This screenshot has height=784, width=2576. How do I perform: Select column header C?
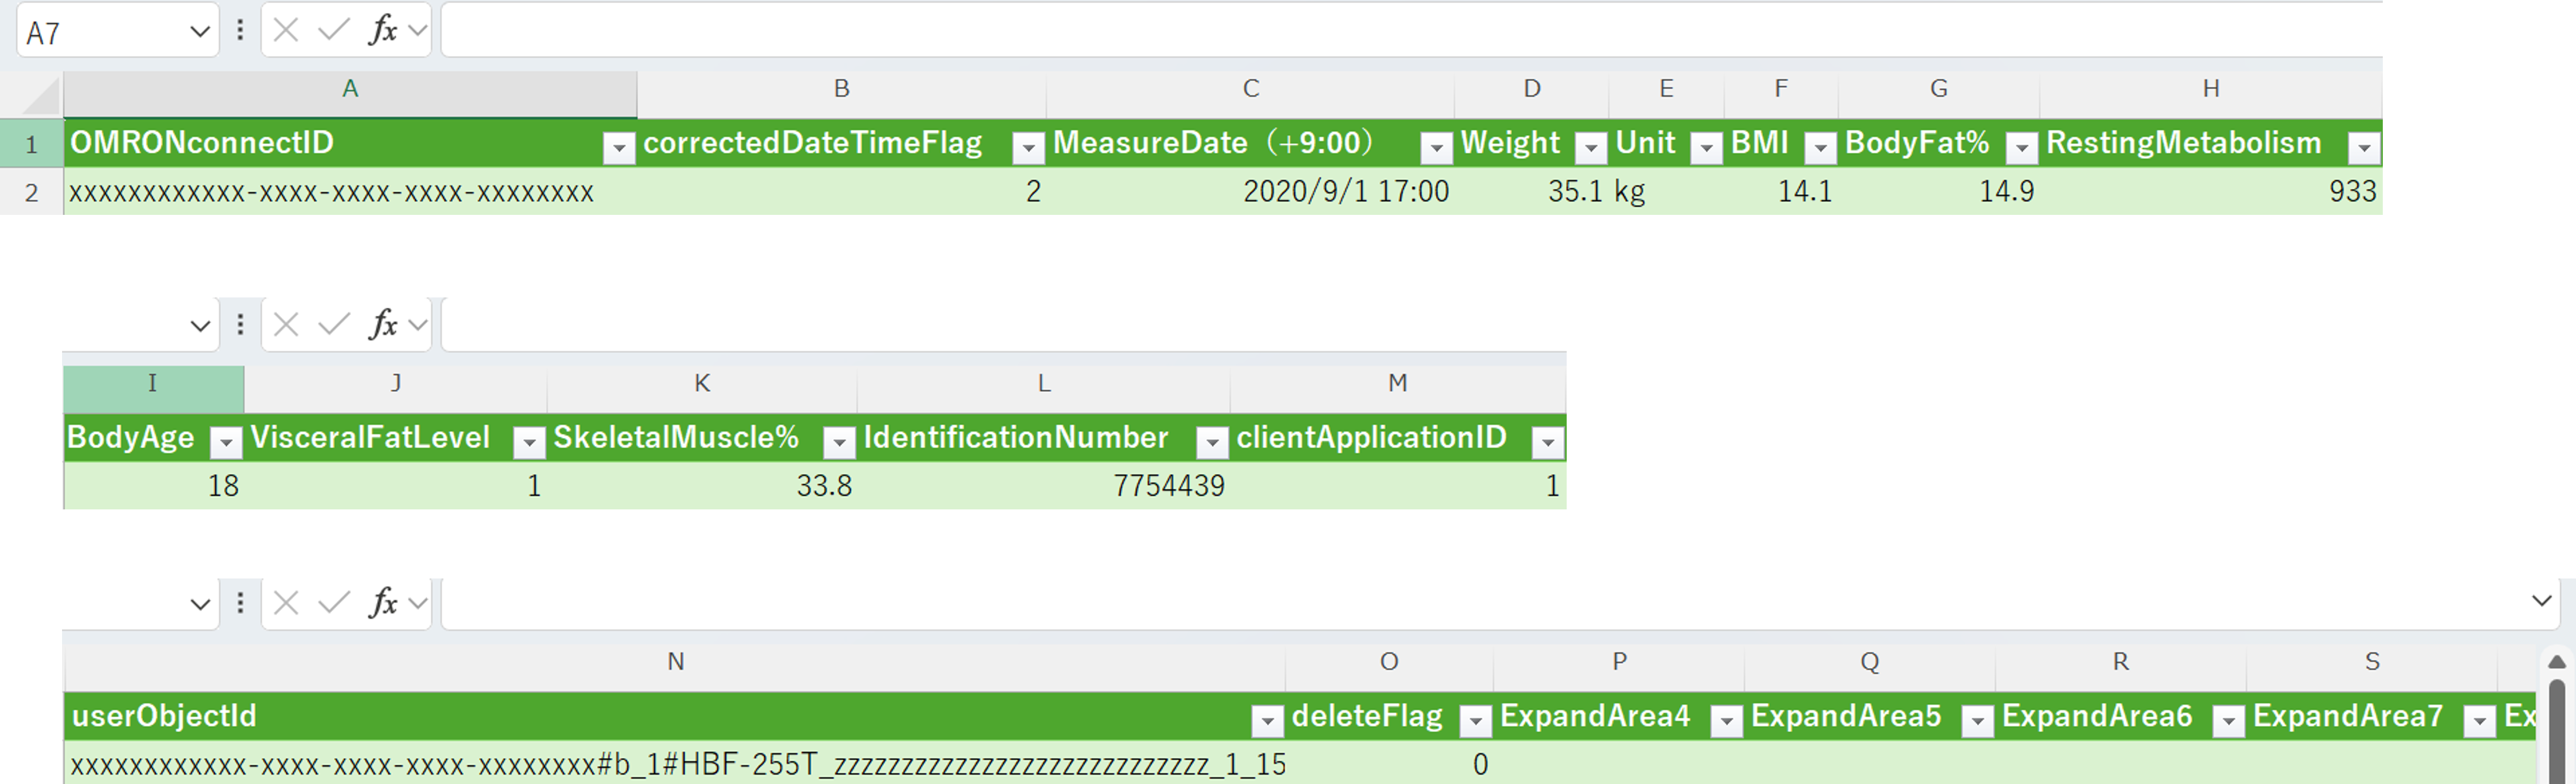(x=1250, y=89)
